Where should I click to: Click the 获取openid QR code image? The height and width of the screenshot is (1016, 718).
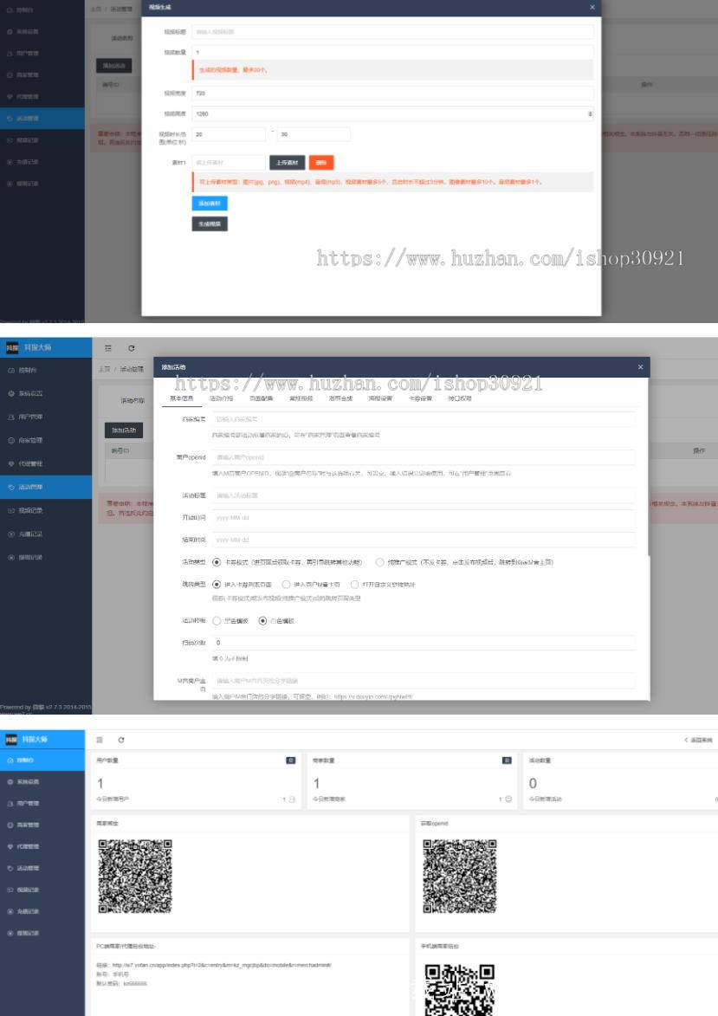click(x=459, y=876)
